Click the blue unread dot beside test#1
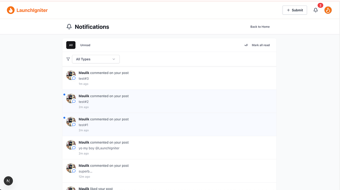 (64, 117)
